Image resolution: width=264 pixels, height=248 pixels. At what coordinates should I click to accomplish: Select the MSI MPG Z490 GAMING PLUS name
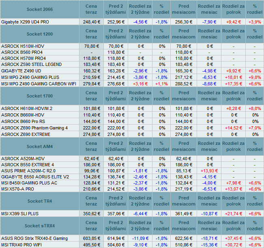pos(30,77)
